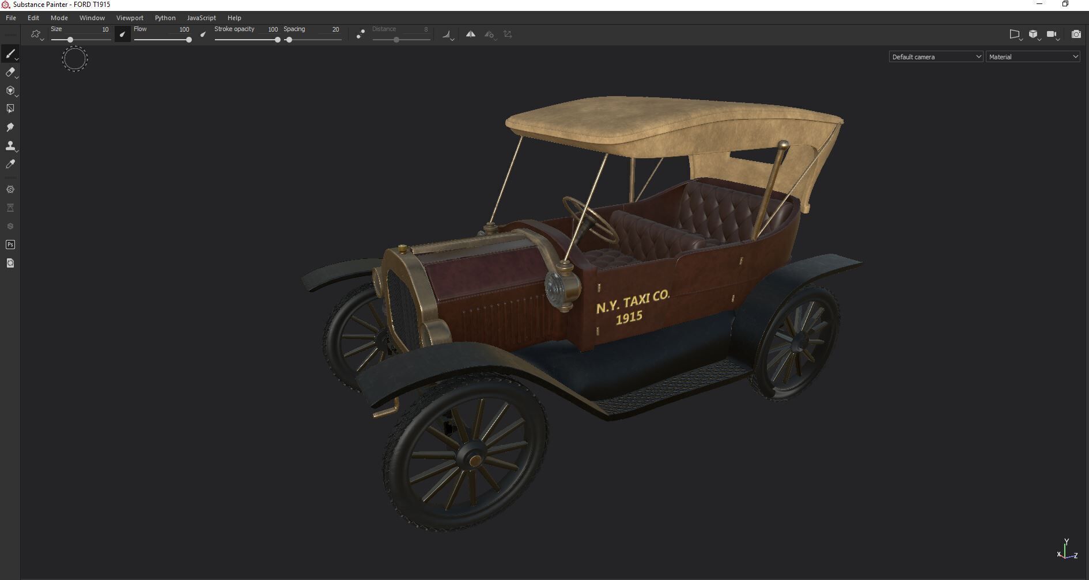This screenshot has height=580, width=1089.
Task: Toggle symmetry painting
Action: [471, 35]
